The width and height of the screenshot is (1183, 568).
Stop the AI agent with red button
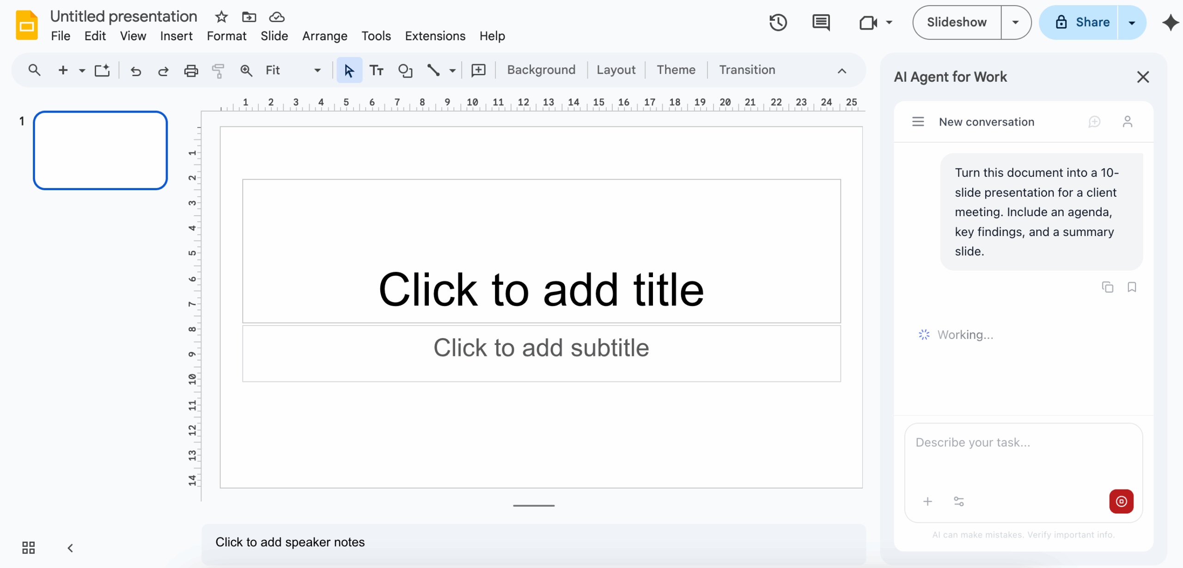(1121, 501)
